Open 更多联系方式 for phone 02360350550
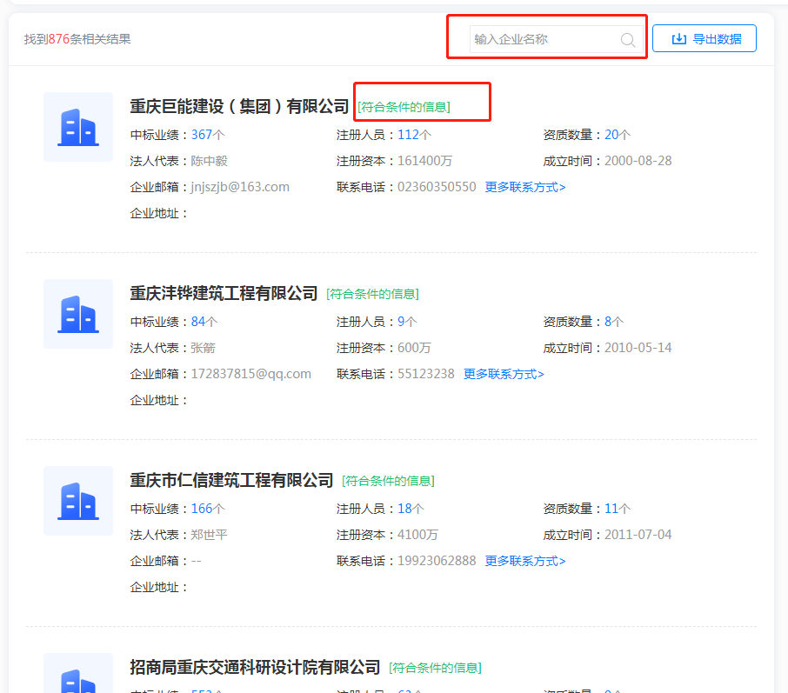Image resolution: width=788 pixels, height=693 pixels. (525, 188)
